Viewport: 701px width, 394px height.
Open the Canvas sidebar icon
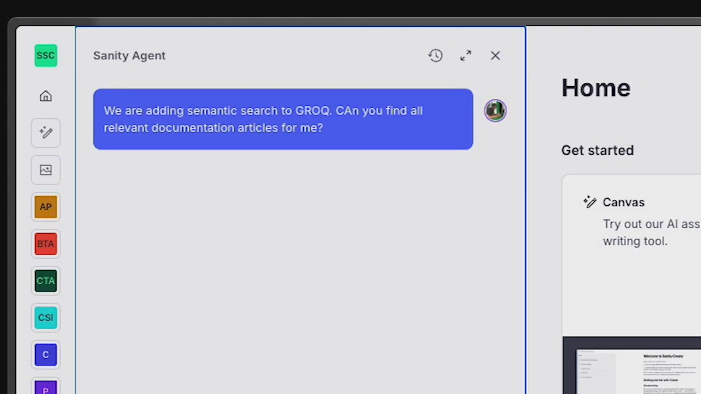[x=46, y=133]
